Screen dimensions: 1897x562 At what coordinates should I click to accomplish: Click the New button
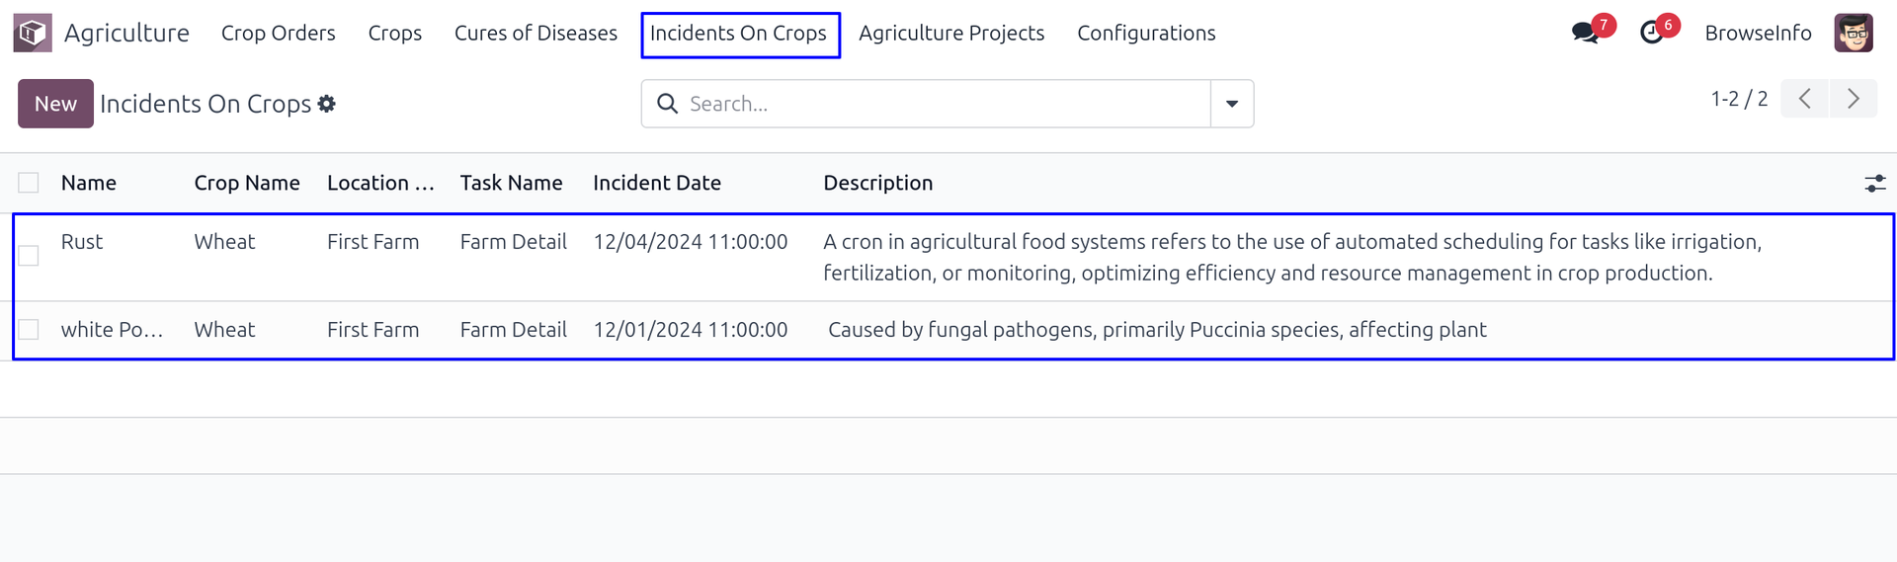tap(55, 104)
